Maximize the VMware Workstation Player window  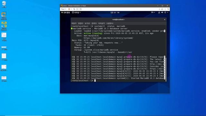coord(163,6)
